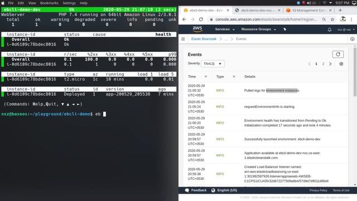Refresh the Events list
This screenshot has width=357, height=201.
point(338,54)
